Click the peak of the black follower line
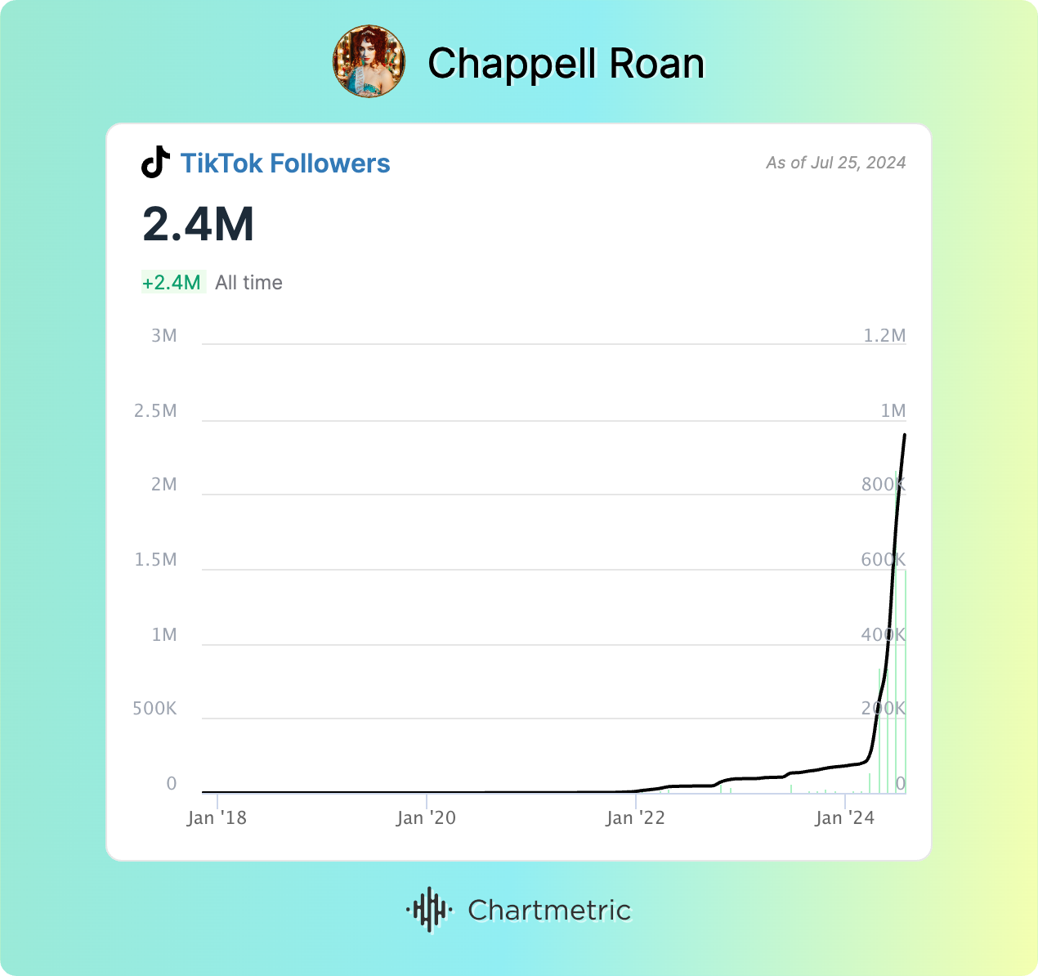This screenshot has height=976, width=1038. point(904,436)
